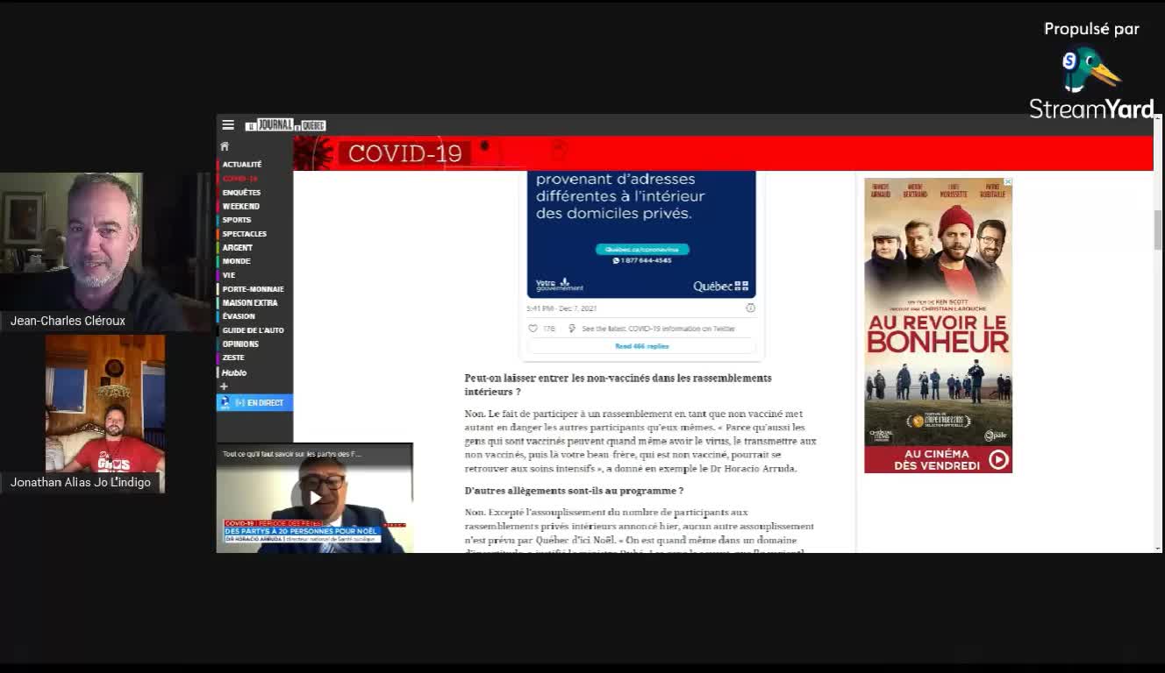Screen dimensions: 1165x673
Task: Select the COVID-19 sidebar section
Action: point(239,179)
